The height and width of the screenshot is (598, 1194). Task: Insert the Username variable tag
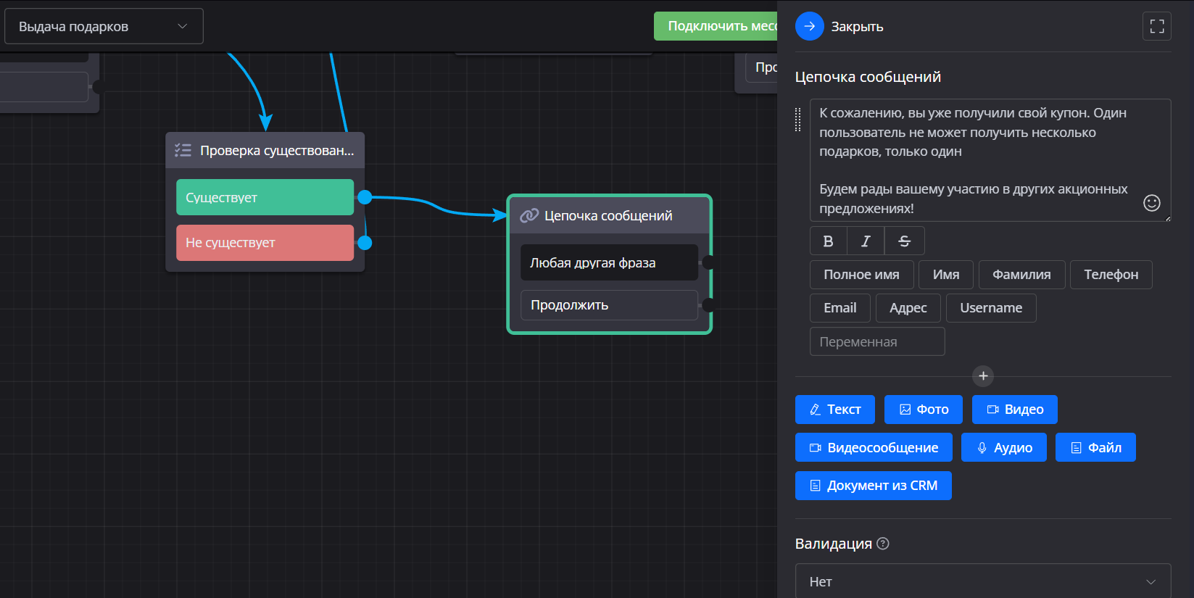[990, 308]
